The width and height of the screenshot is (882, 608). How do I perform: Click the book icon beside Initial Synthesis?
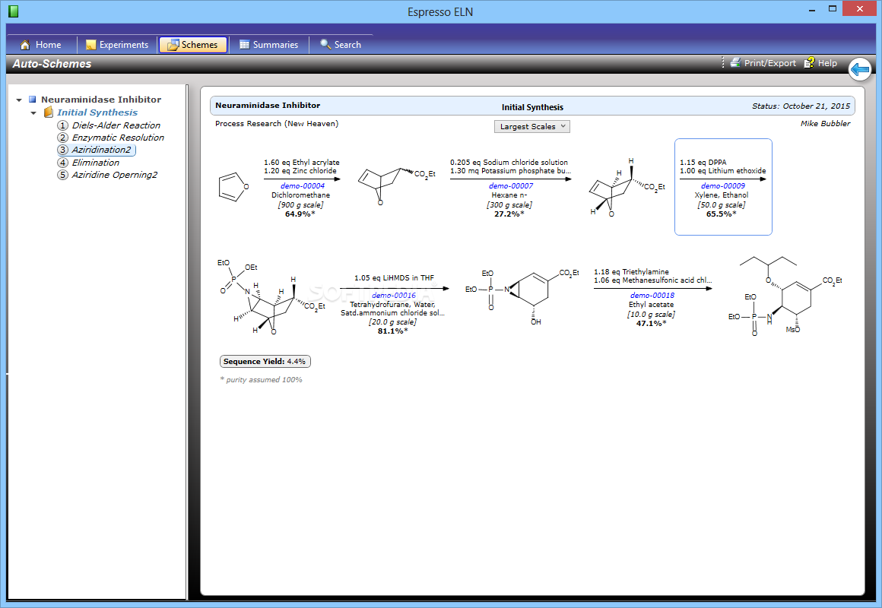tap(49, 112)
